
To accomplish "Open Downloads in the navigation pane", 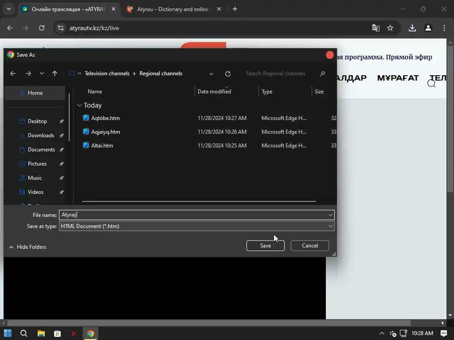I will pyautogui.click(x=41, y=135).
